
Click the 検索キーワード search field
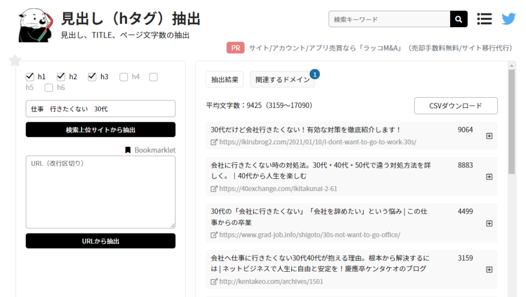click(x=389, y=19)
